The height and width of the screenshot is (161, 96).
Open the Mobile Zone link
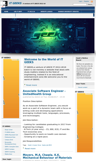coord(8,154)
